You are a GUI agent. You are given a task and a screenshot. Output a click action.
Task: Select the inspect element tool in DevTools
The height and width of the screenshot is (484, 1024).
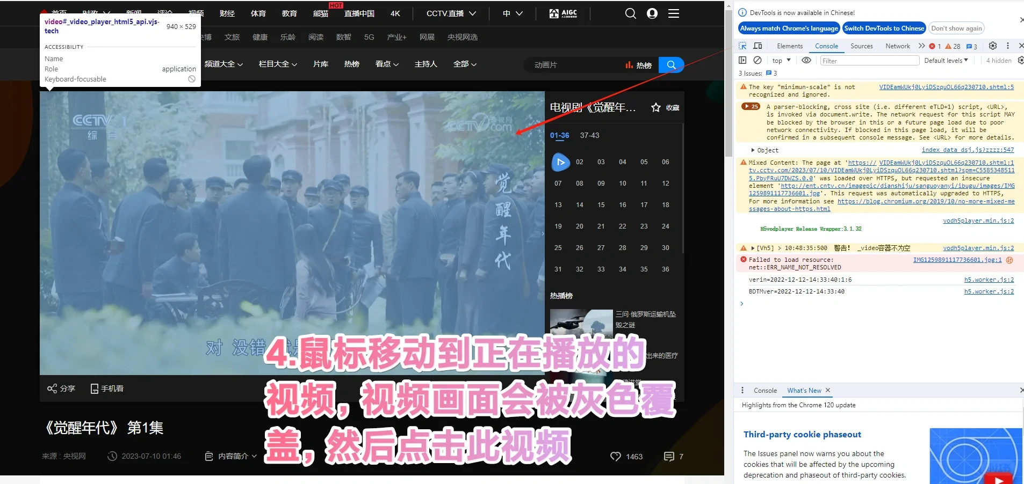(x=742, y=46)
